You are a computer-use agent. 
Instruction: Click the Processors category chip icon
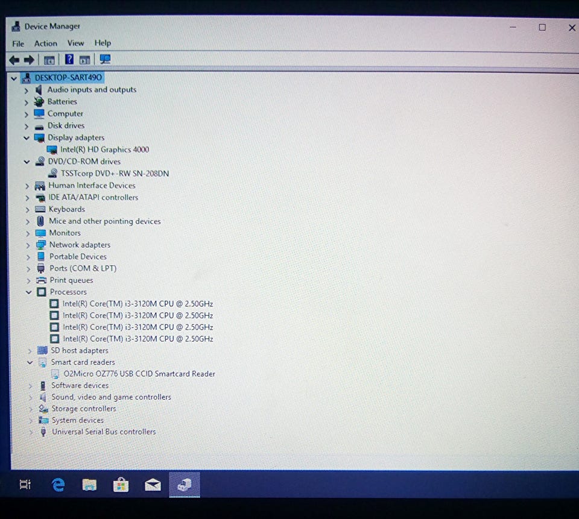point(42,292)
